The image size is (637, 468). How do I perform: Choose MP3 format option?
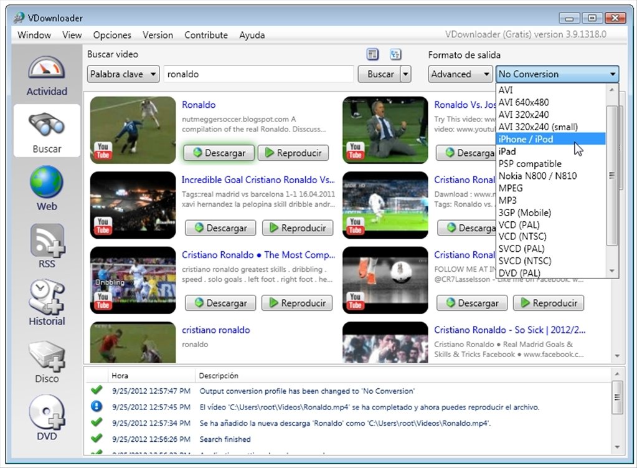551,200
